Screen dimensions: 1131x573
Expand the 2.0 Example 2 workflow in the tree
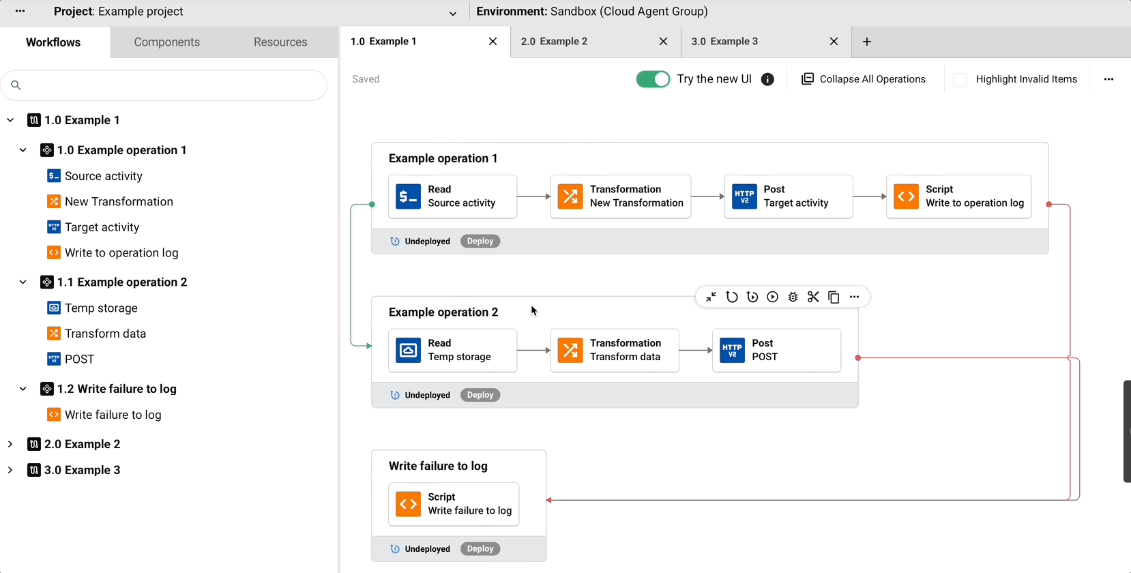[x=10, y=444]
